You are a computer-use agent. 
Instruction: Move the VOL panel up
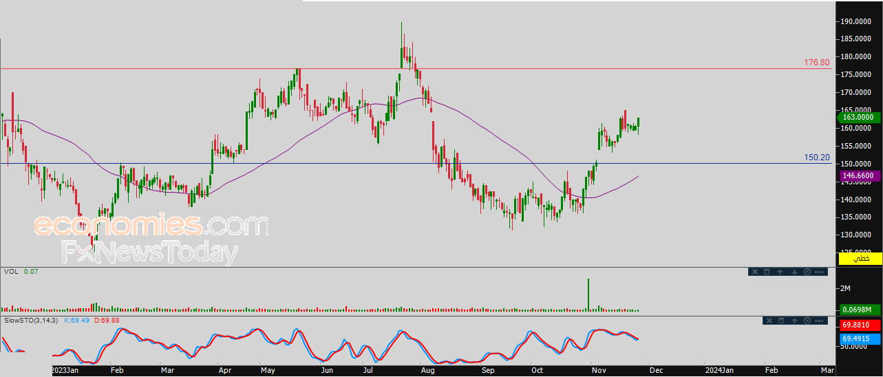pos(780,272)
